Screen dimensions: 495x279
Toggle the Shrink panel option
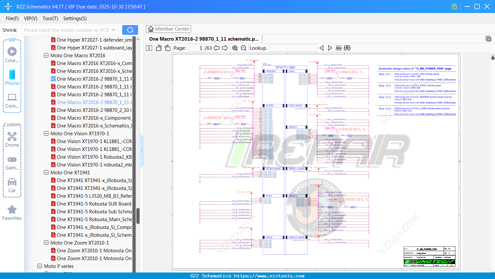pos(9,30)
